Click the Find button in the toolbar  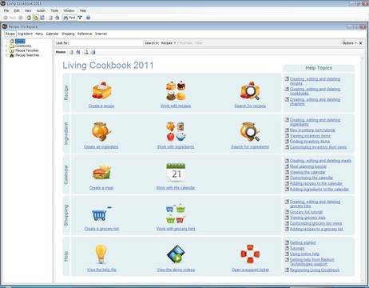(x=69, y=18)
